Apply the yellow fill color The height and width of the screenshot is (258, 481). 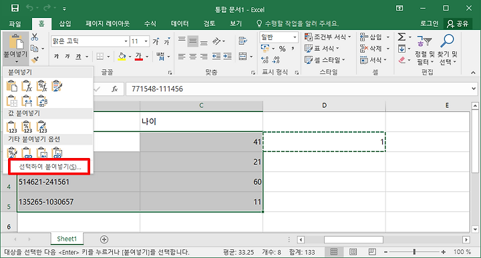[122, 56]
